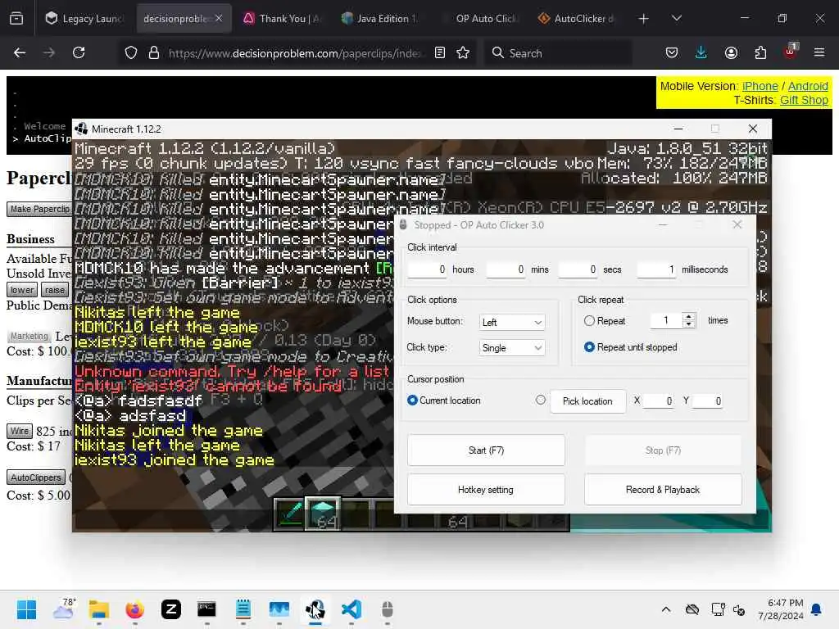
Task: Open the Extensions puzzle icon
Action: (x=760, y=52)
